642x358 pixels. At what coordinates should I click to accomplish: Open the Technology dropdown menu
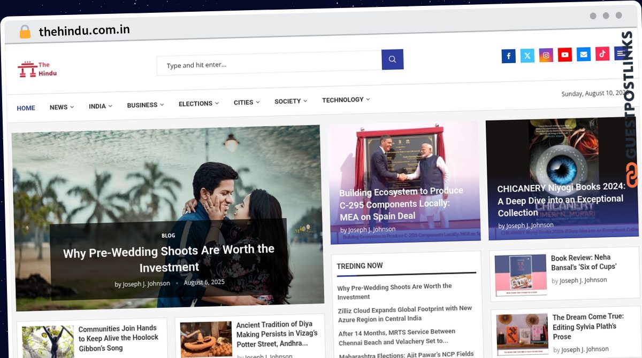click(346, 100)
